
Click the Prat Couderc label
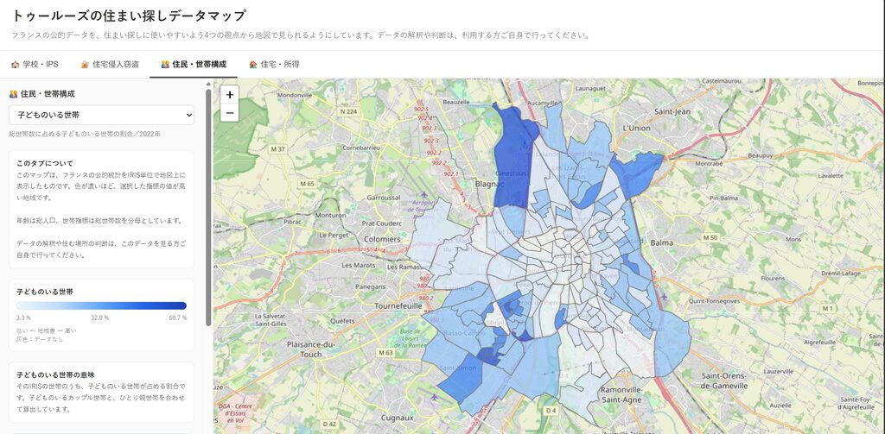point(381,223)
